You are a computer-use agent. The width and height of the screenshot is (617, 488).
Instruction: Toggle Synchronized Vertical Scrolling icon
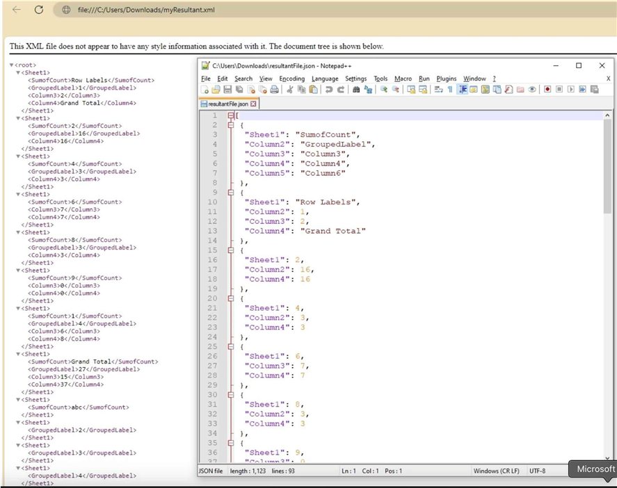click(410, 90)
